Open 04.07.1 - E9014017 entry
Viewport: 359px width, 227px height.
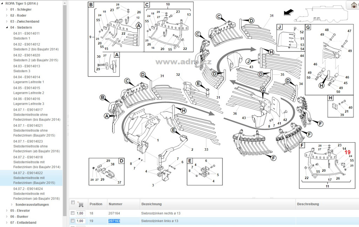(36, 115)
